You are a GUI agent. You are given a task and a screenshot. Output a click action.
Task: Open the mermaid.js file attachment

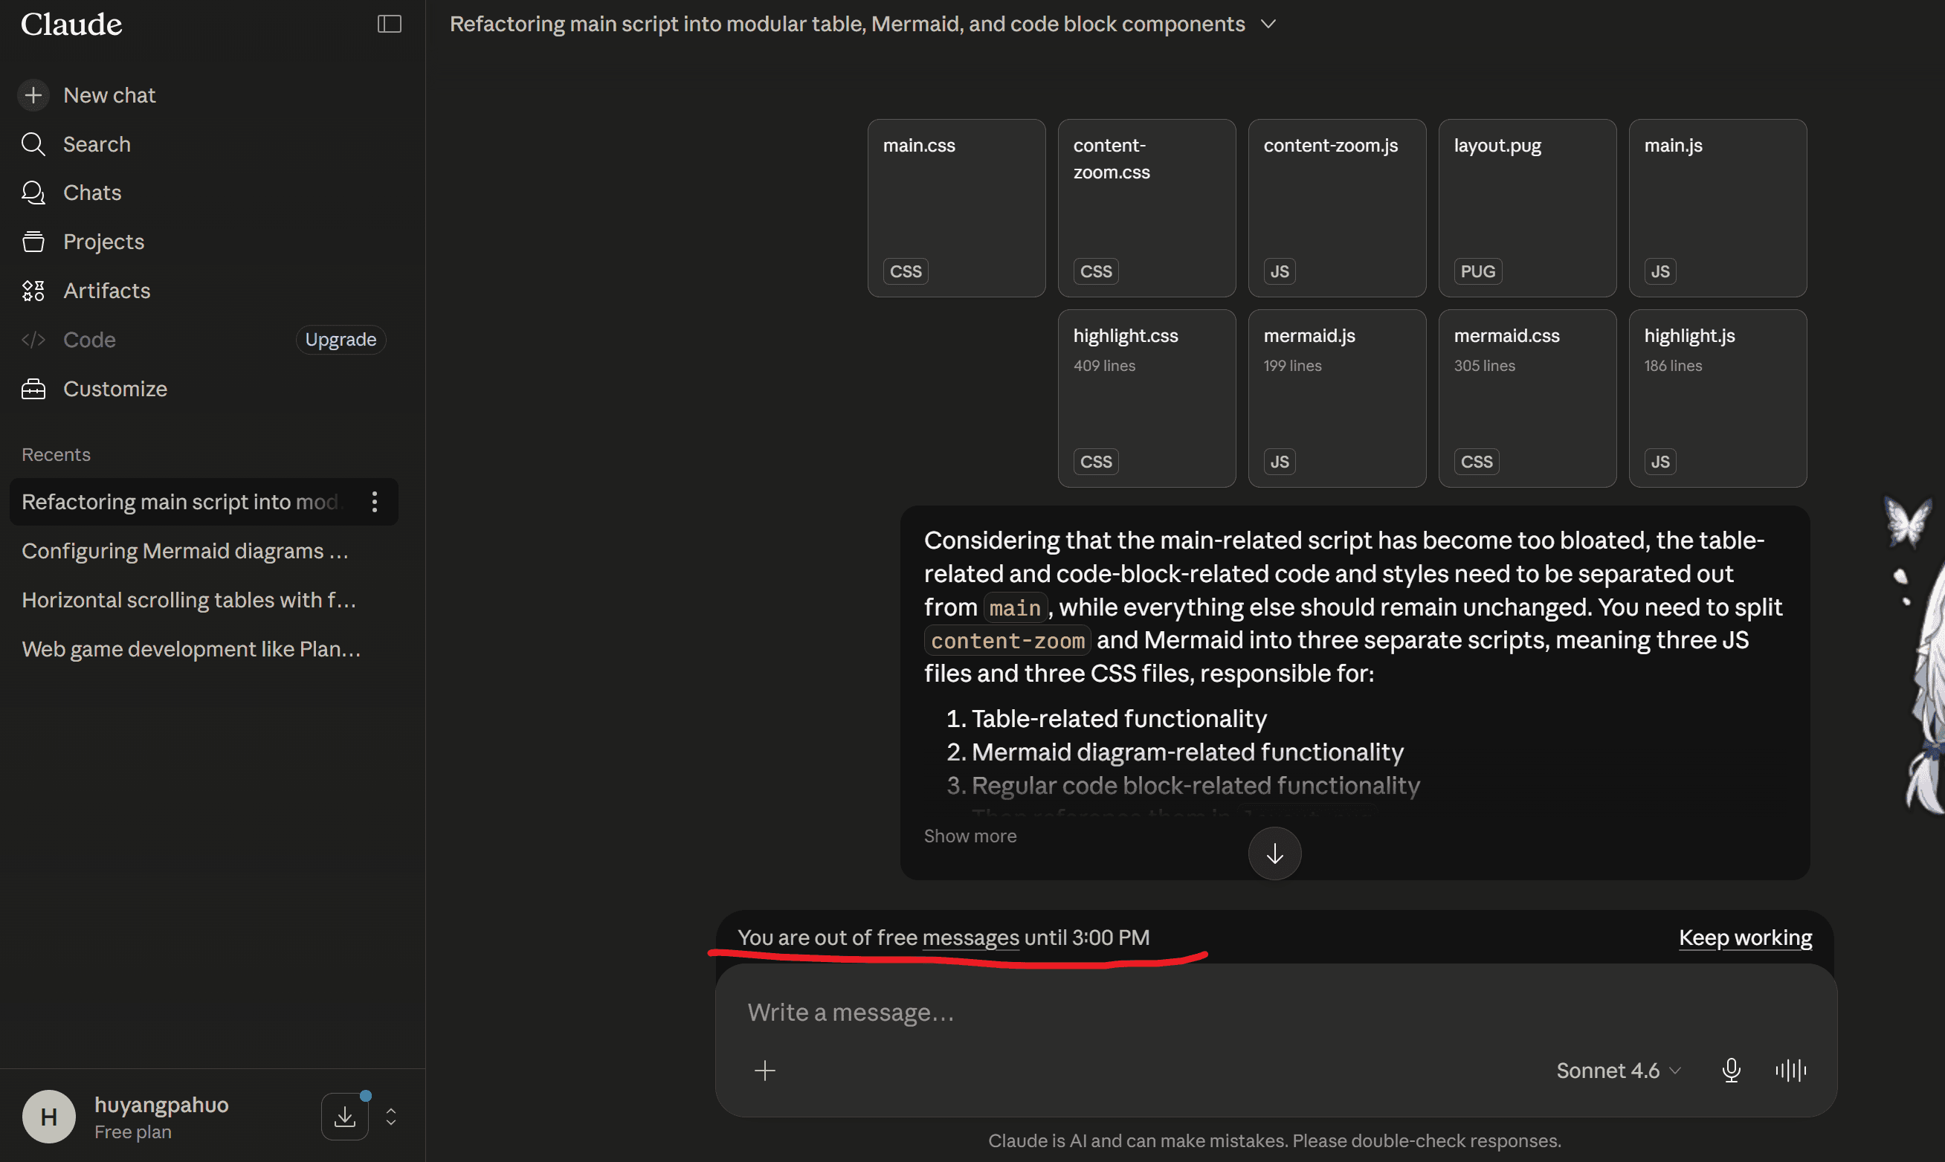[x=1337, y=398]
